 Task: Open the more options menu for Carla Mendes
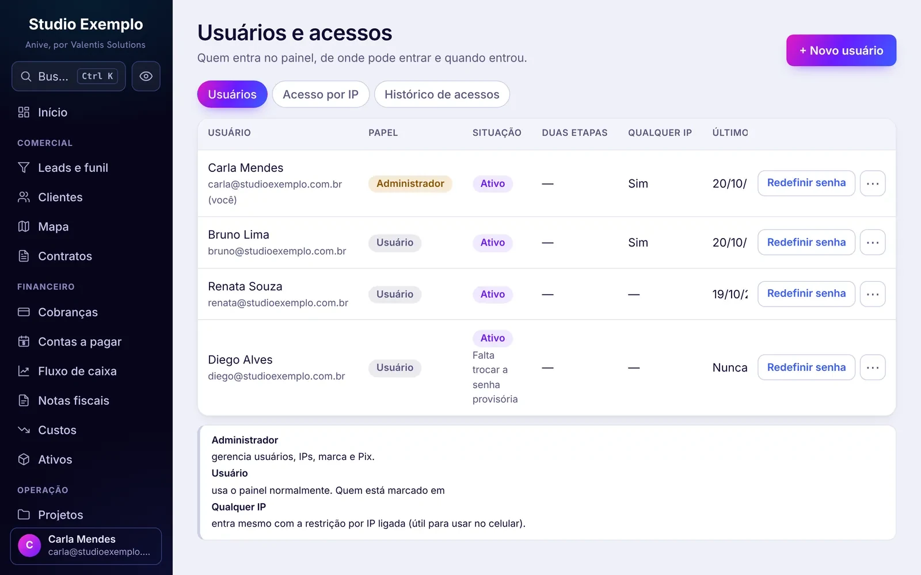coord(873,183)
